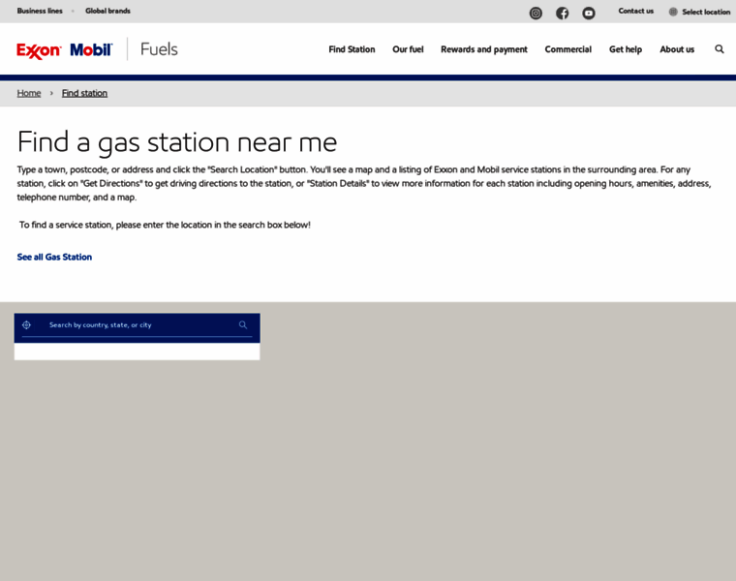The image size is (736, 581).
Task: Expand Business lines dropdown
Action: (x=40, y=11)
